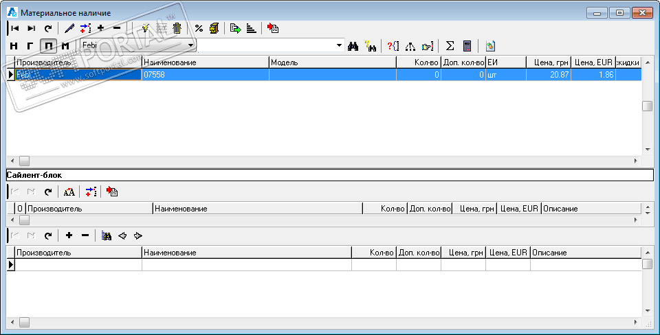Click binoculars with question mark icon
This screenshot has width=660, height=335.
[371, 46]
